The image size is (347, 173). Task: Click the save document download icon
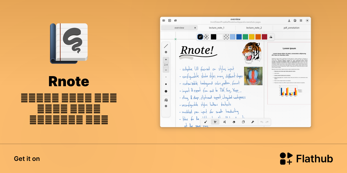click(289, 20)
